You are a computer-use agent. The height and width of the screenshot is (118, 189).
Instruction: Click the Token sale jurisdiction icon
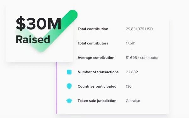[x=69, y=101]
